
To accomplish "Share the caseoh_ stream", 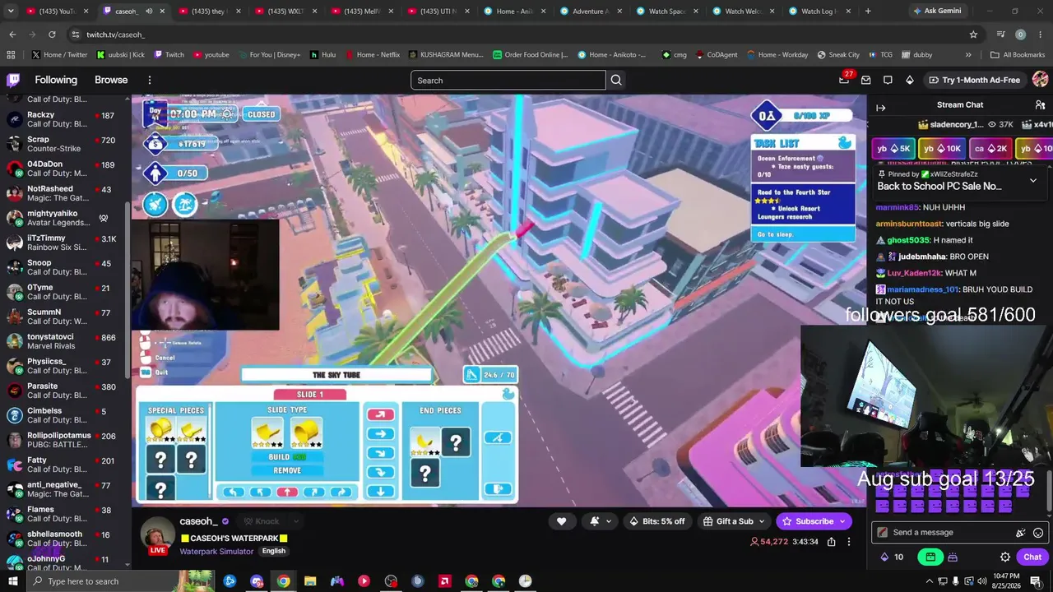I will pyautogui.click(x=832, y=542).
